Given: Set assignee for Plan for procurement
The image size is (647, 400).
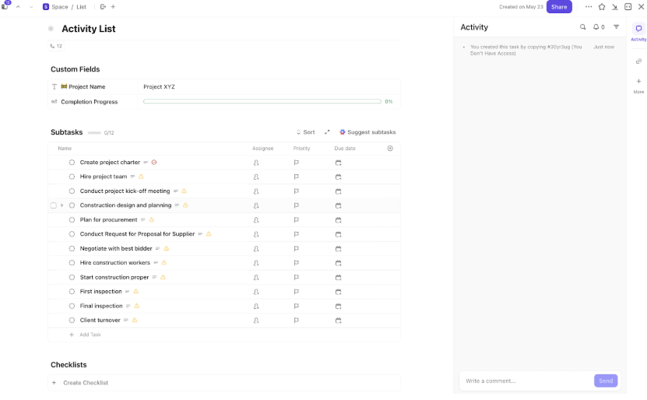Looking at the screenshot, I should click(256, 220).
